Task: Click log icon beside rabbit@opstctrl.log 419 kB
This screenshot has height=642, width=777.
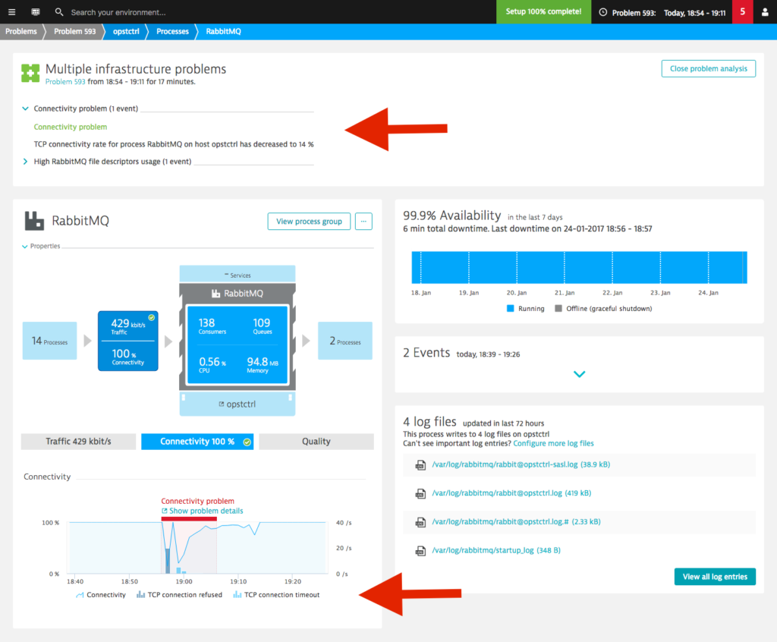Action: (x=420, y=494)
